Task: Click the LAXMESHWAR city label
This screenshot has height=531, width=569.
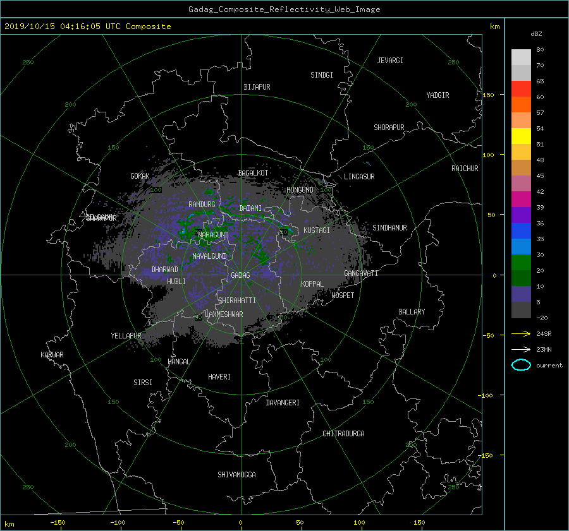Action: point(224,314)
